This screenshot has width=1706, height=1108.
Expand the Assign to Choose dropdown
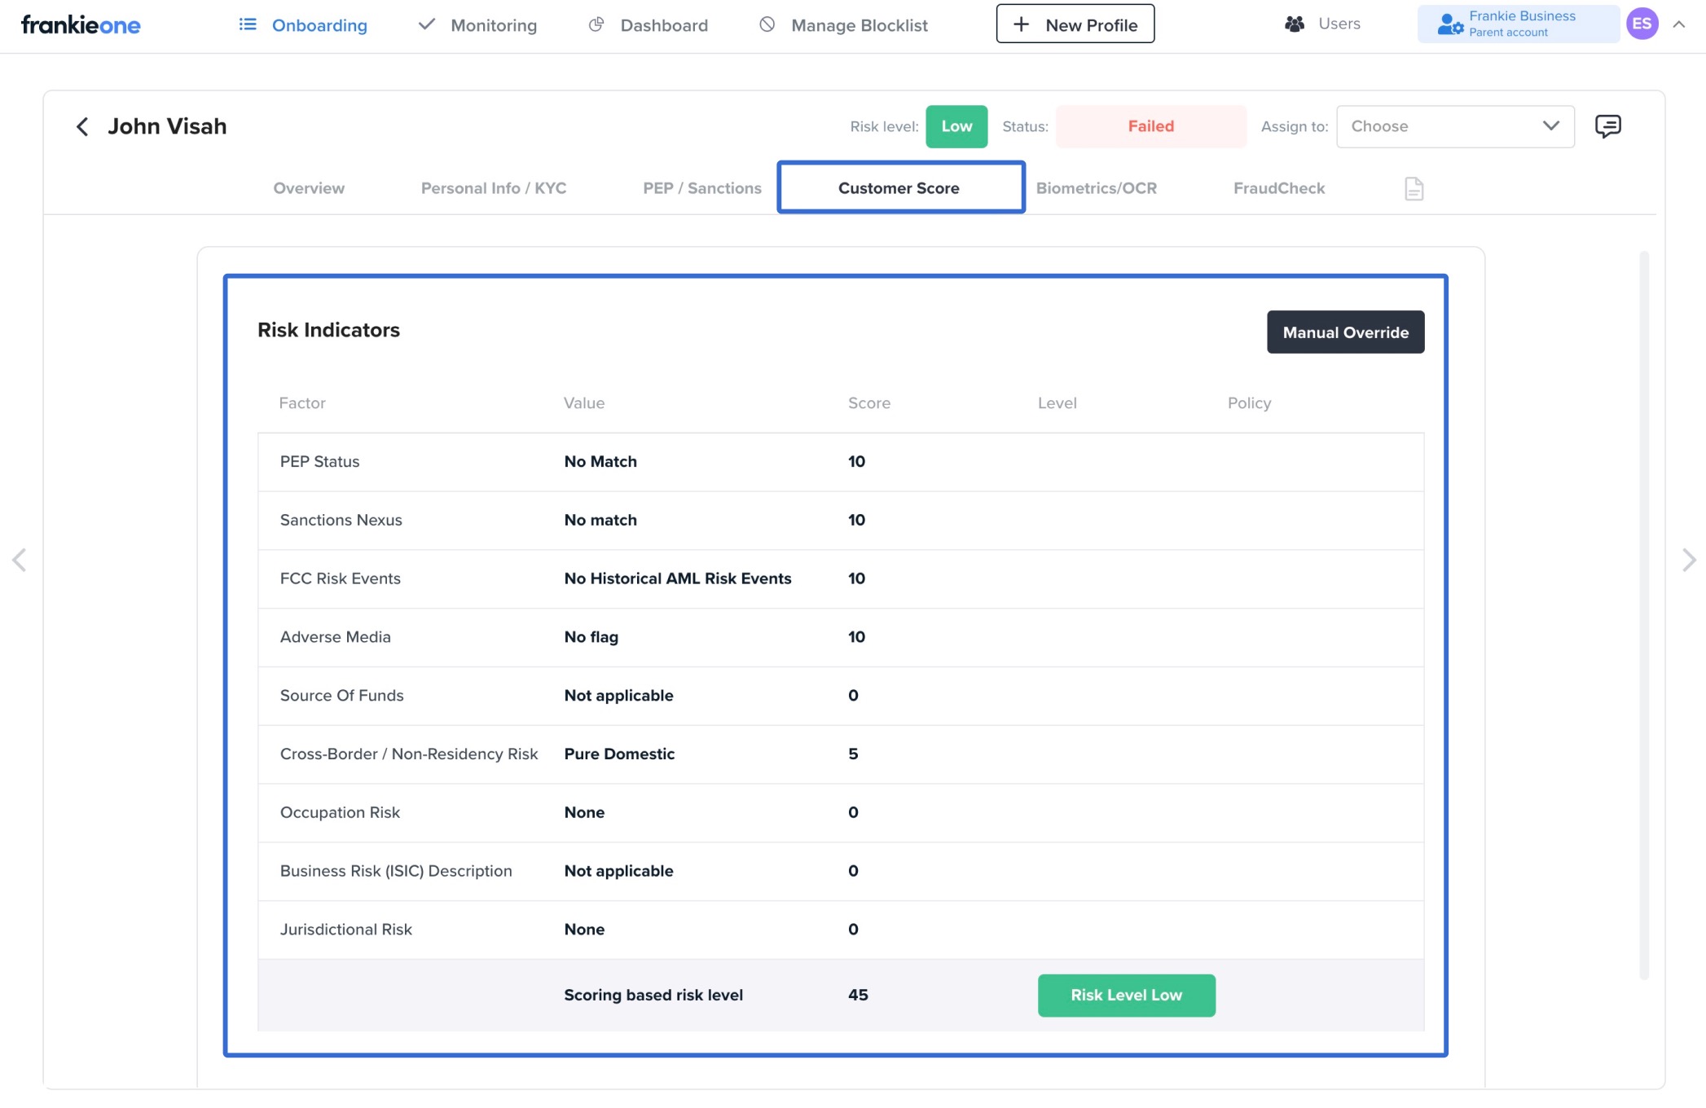coord(1455,126)
